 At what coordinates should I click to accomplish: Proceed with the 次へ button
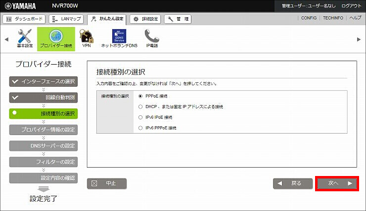click(337, 183)
